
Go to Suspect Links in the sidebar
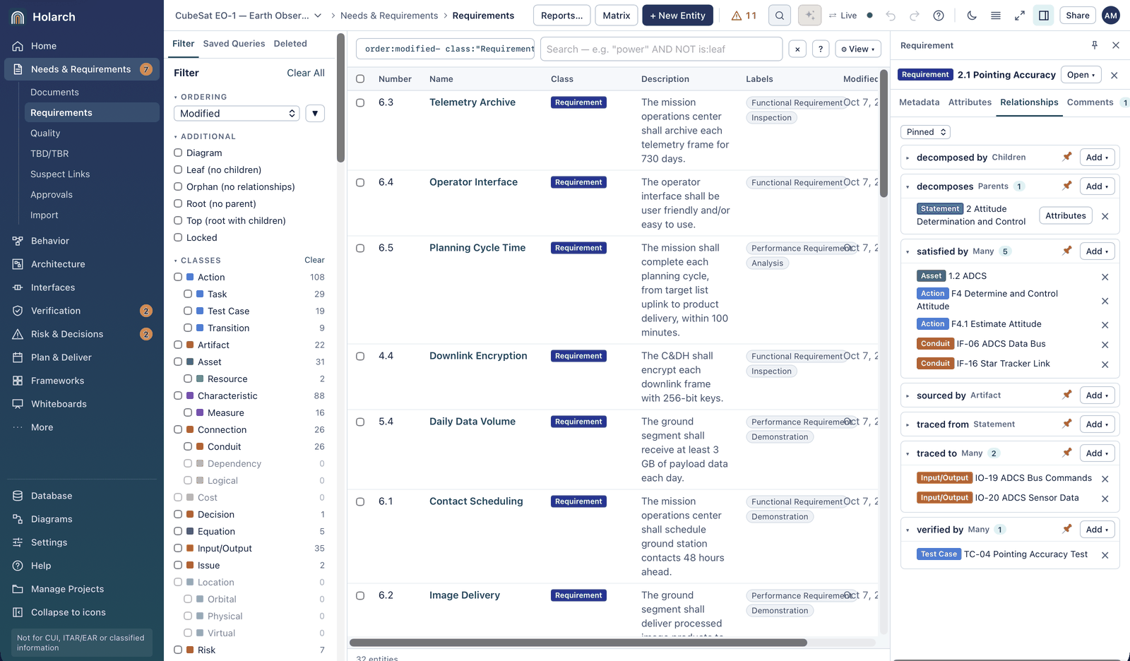60,174
